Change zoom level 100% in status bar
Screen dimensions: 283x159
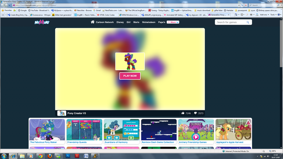click(x=273, y=151)
